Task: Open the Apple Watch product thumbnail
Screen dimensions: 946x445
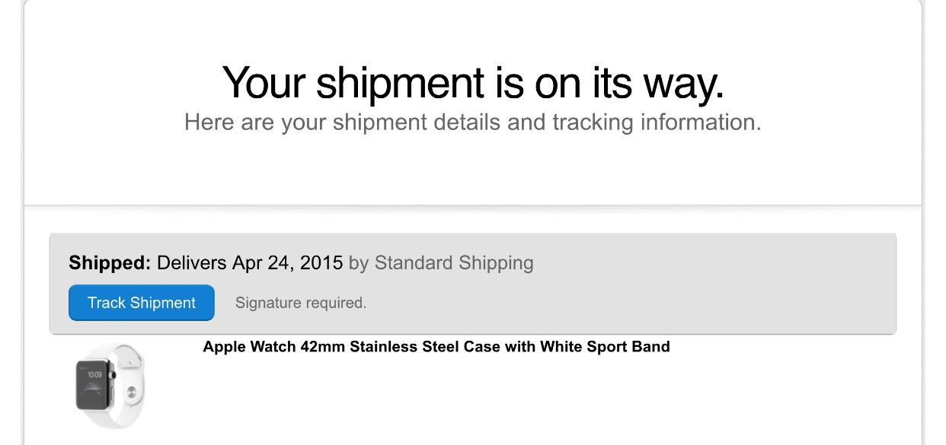Action: (x=110, y=386)
